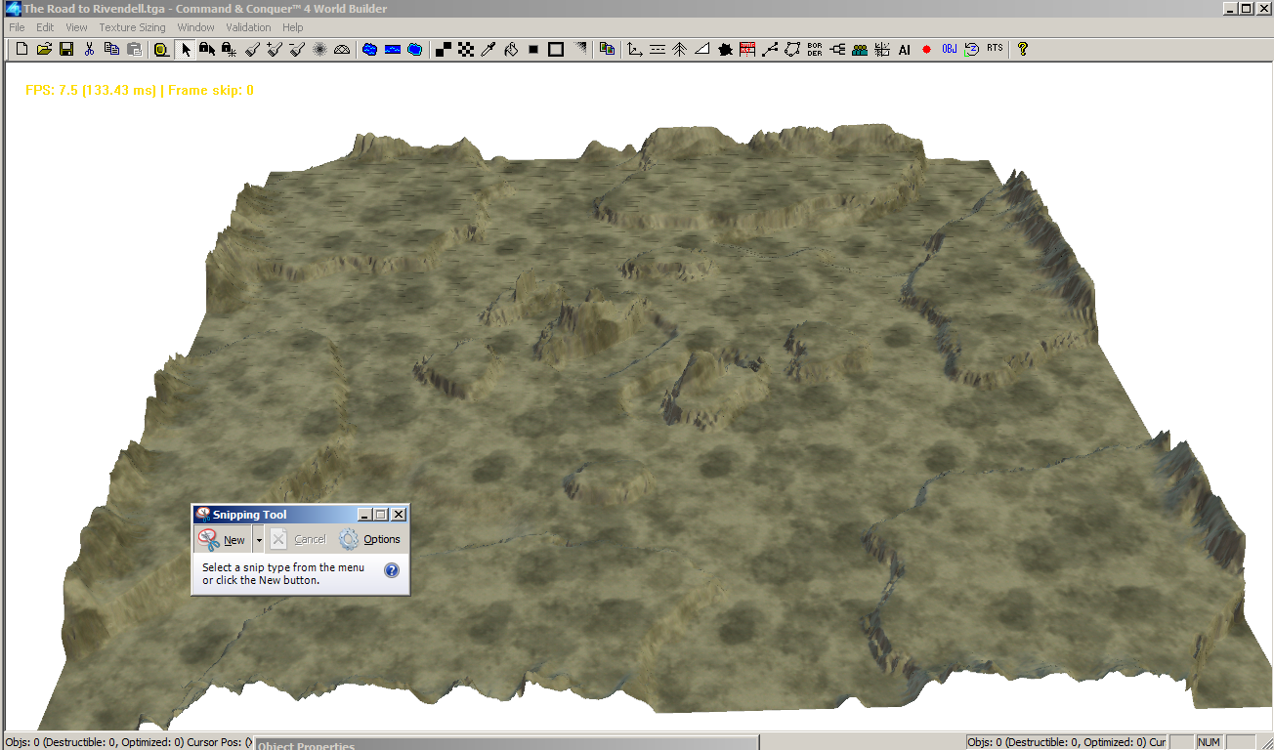Click the yellow question mark help icon

[1023, 49]
